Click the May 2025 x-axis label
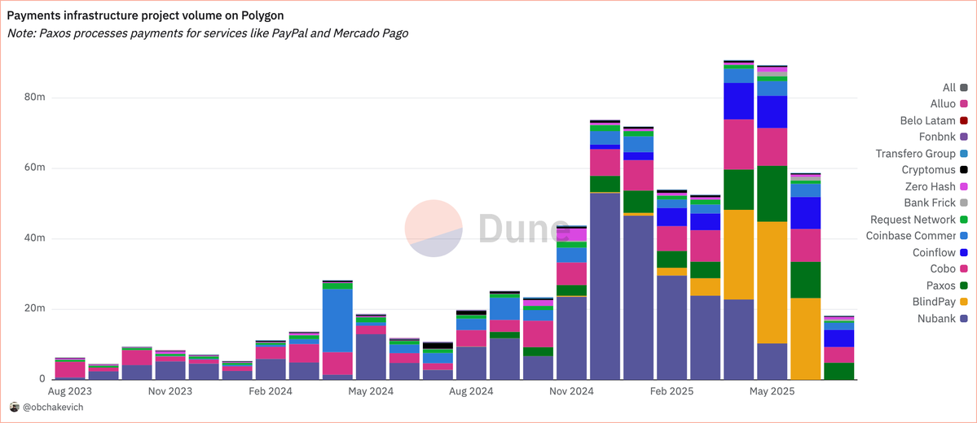This screenshot has width=977, height=423. click(772, 391)
